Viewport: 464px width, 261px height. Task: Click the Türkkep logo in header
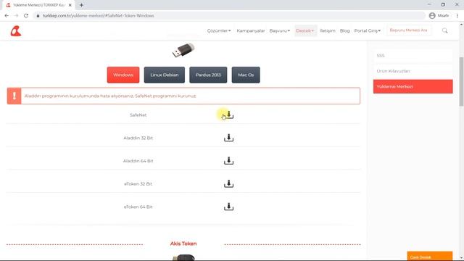click(16, 30)
